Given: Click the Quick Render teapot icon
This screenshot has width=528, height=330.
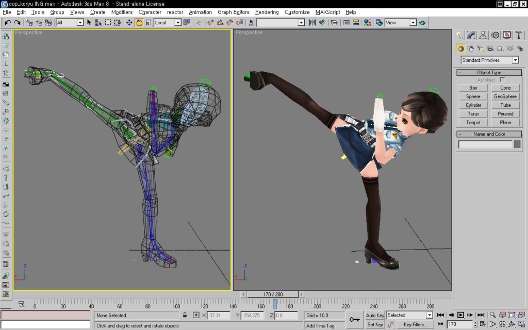Looking at the screenshot, I should point(422,23).
